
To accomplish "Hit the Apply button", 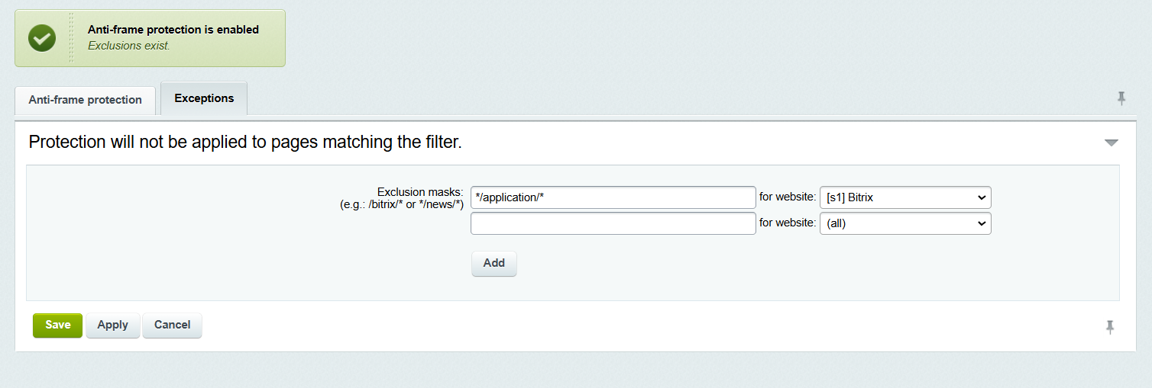I will click(x=112, y=325).
